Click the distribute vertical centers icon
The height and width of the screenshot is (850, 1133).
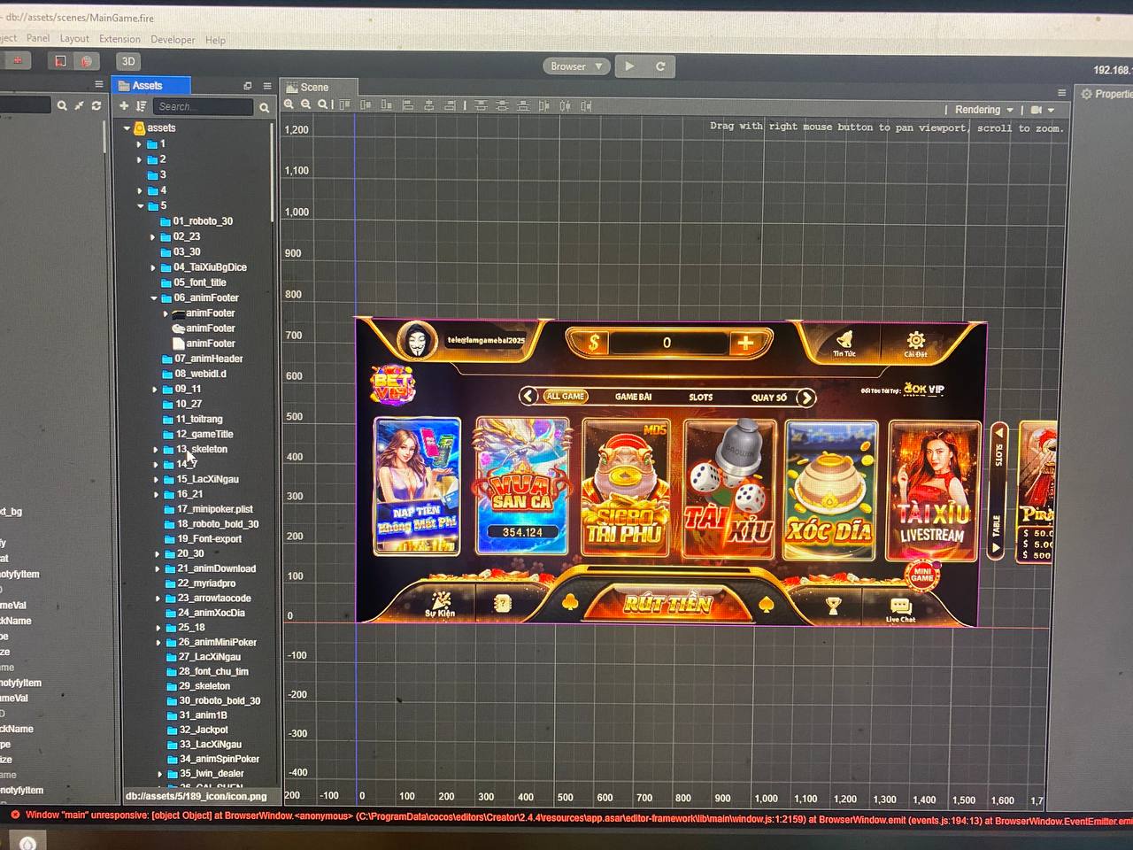point(502,105)
